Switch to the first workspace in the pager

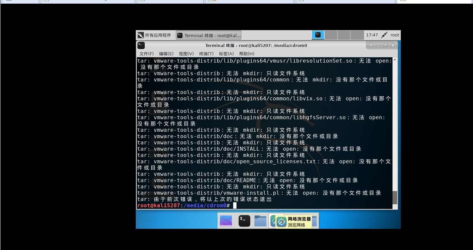[318, 35]
